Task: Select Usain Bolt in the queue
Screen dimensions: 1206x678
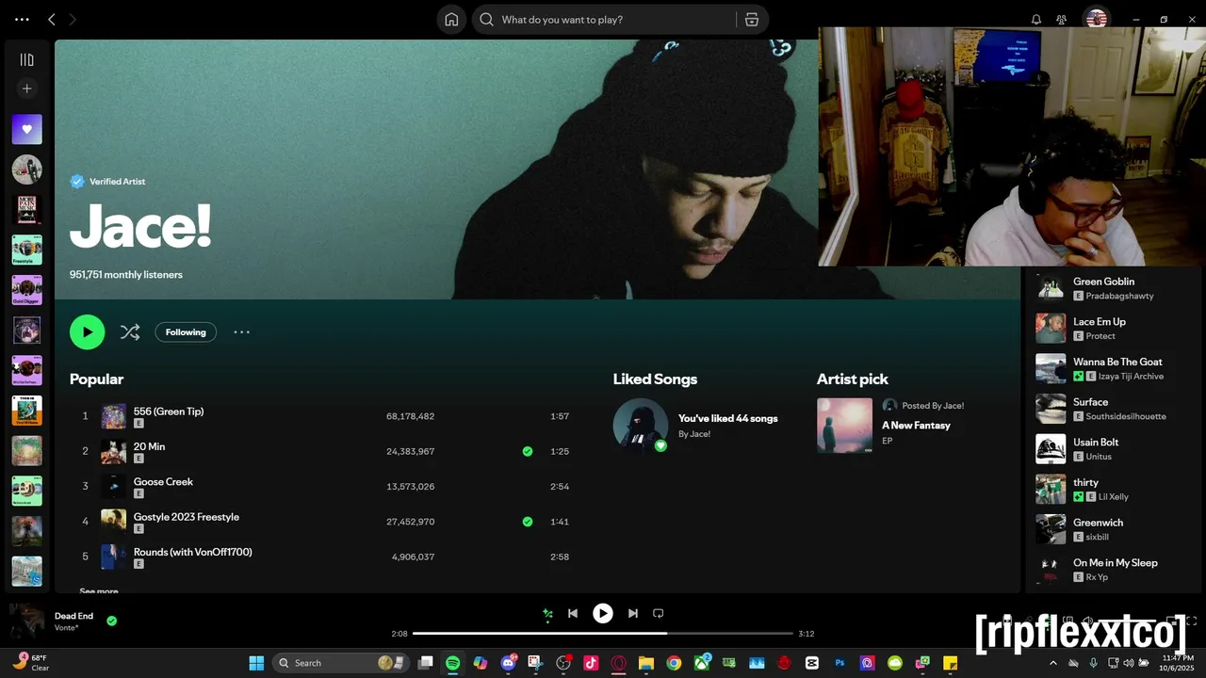Action: (1112, 449)
